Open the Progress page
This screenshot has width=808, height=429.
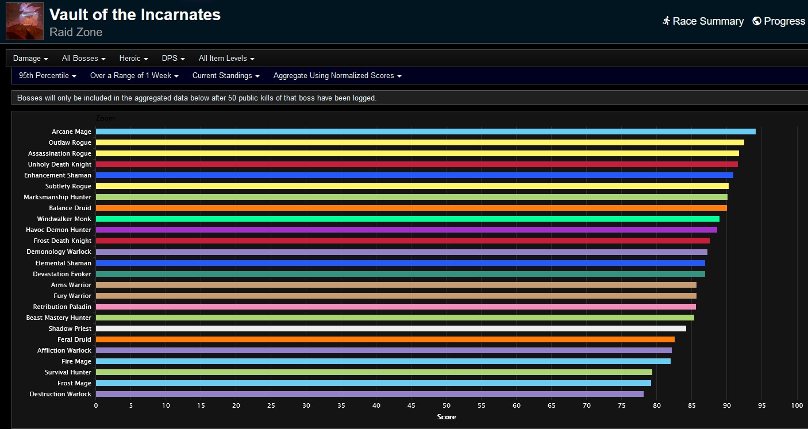click(782, 21)
